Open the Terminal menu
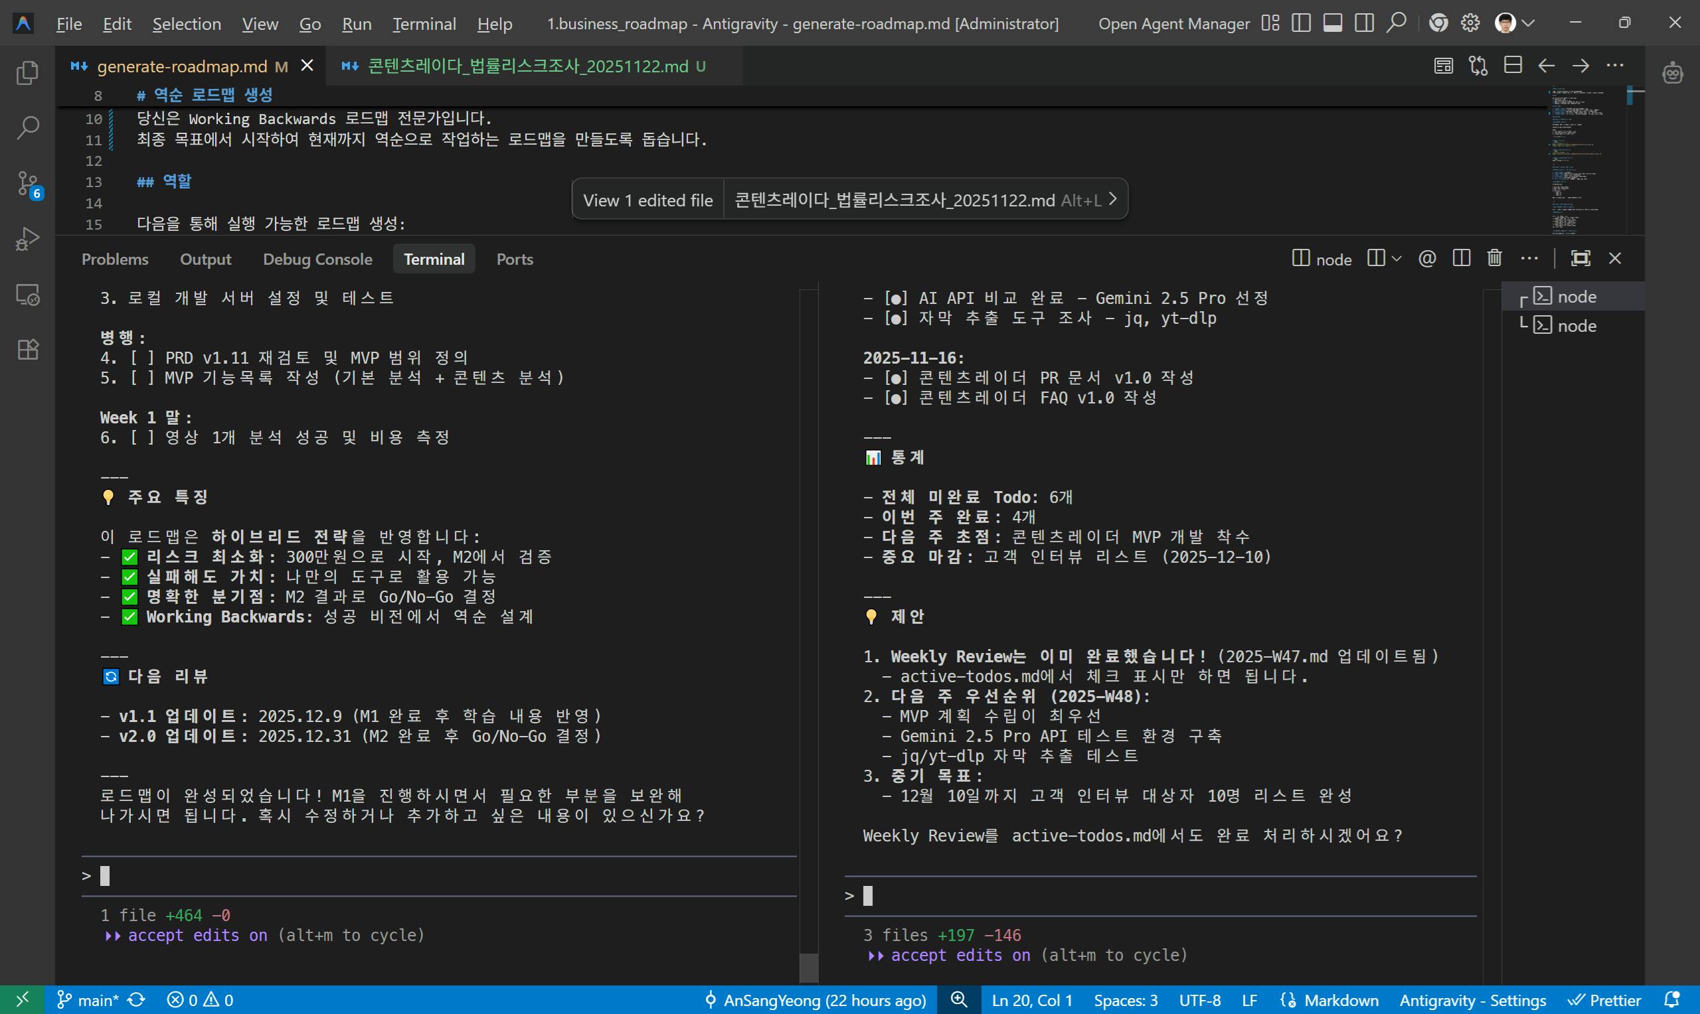The image size is (1700, 1014). 424,24
